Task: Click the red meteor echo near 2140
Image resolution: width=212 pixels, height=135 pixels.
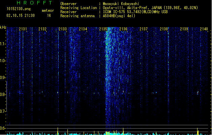Action: (x=198, y=93)
